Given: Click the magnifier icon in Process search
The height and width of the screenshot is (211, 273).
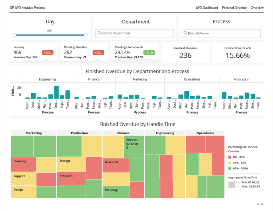Looking at the screenshot, I should coord(185,33).
